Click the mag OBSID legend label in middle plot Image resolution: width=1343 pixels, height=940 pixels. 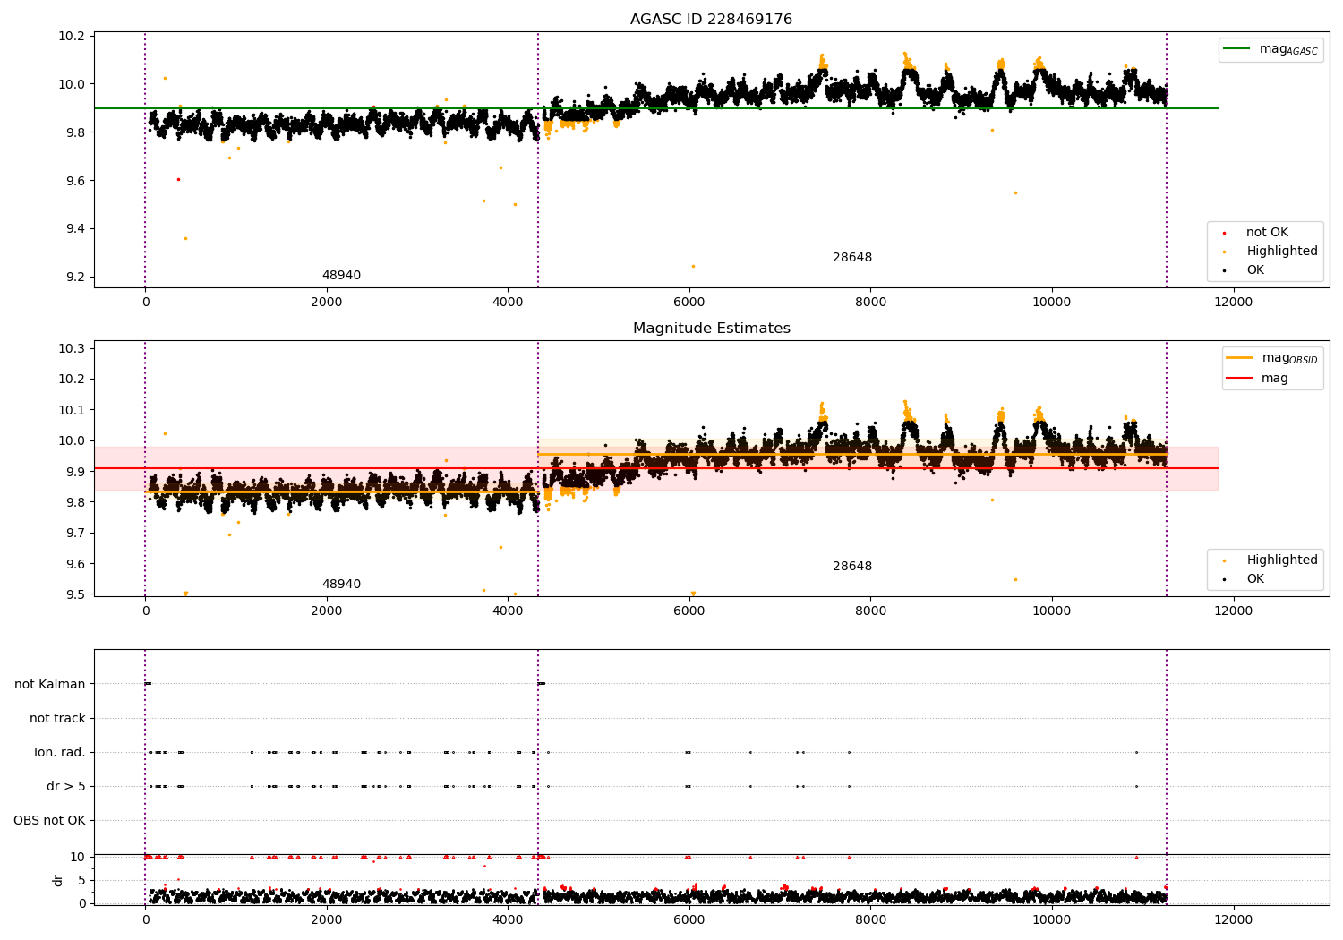(x=1289, y=358)
